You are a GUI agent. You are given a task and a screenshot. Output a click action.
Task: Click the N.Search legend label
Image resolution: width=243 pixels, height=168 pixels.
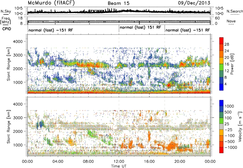[235, 11]
